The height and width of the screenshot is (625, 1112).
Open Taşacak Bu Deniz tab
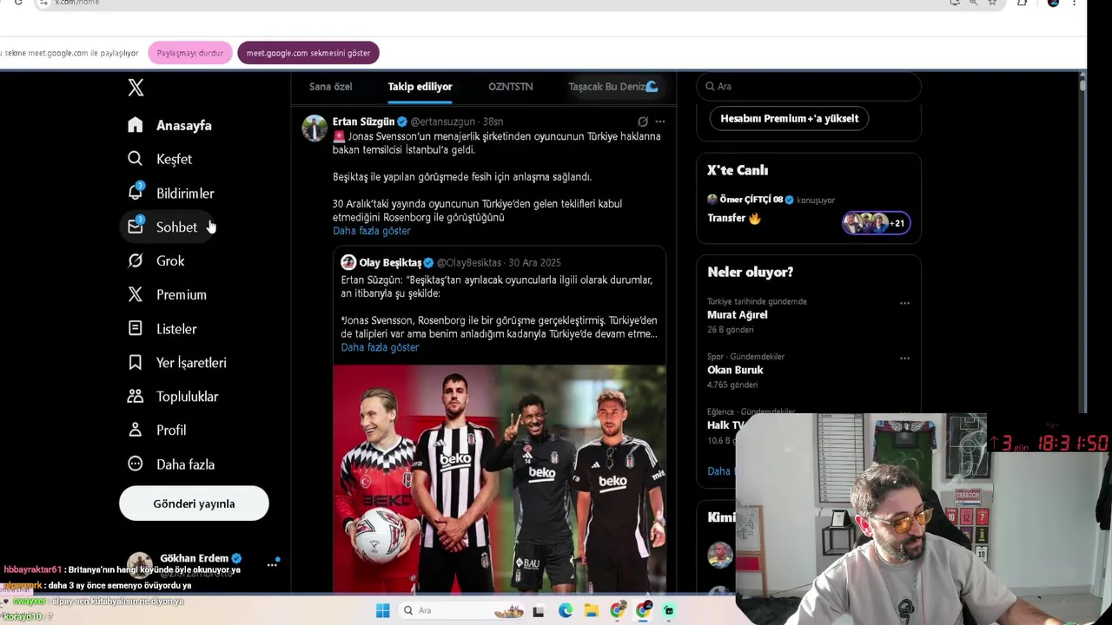pos(612,87)
